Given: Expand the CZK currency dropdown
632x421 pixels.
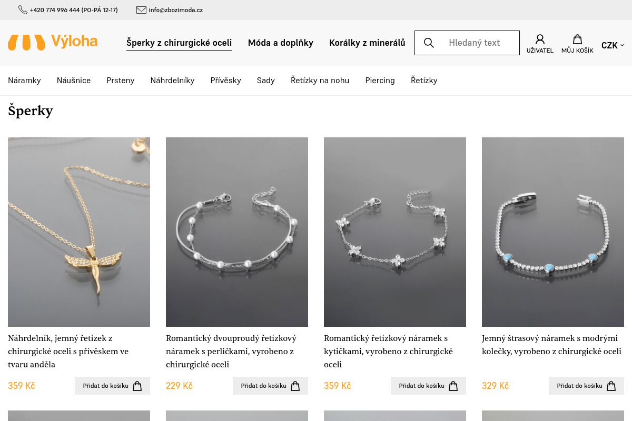Looking at the screenshot, I should coord(613,45).
